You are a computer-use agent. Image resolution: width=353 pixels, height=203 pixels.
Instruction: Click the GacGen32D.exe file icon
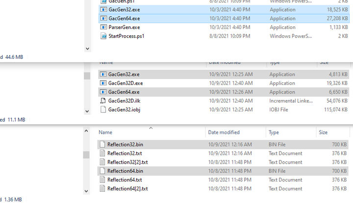(103, 83)
